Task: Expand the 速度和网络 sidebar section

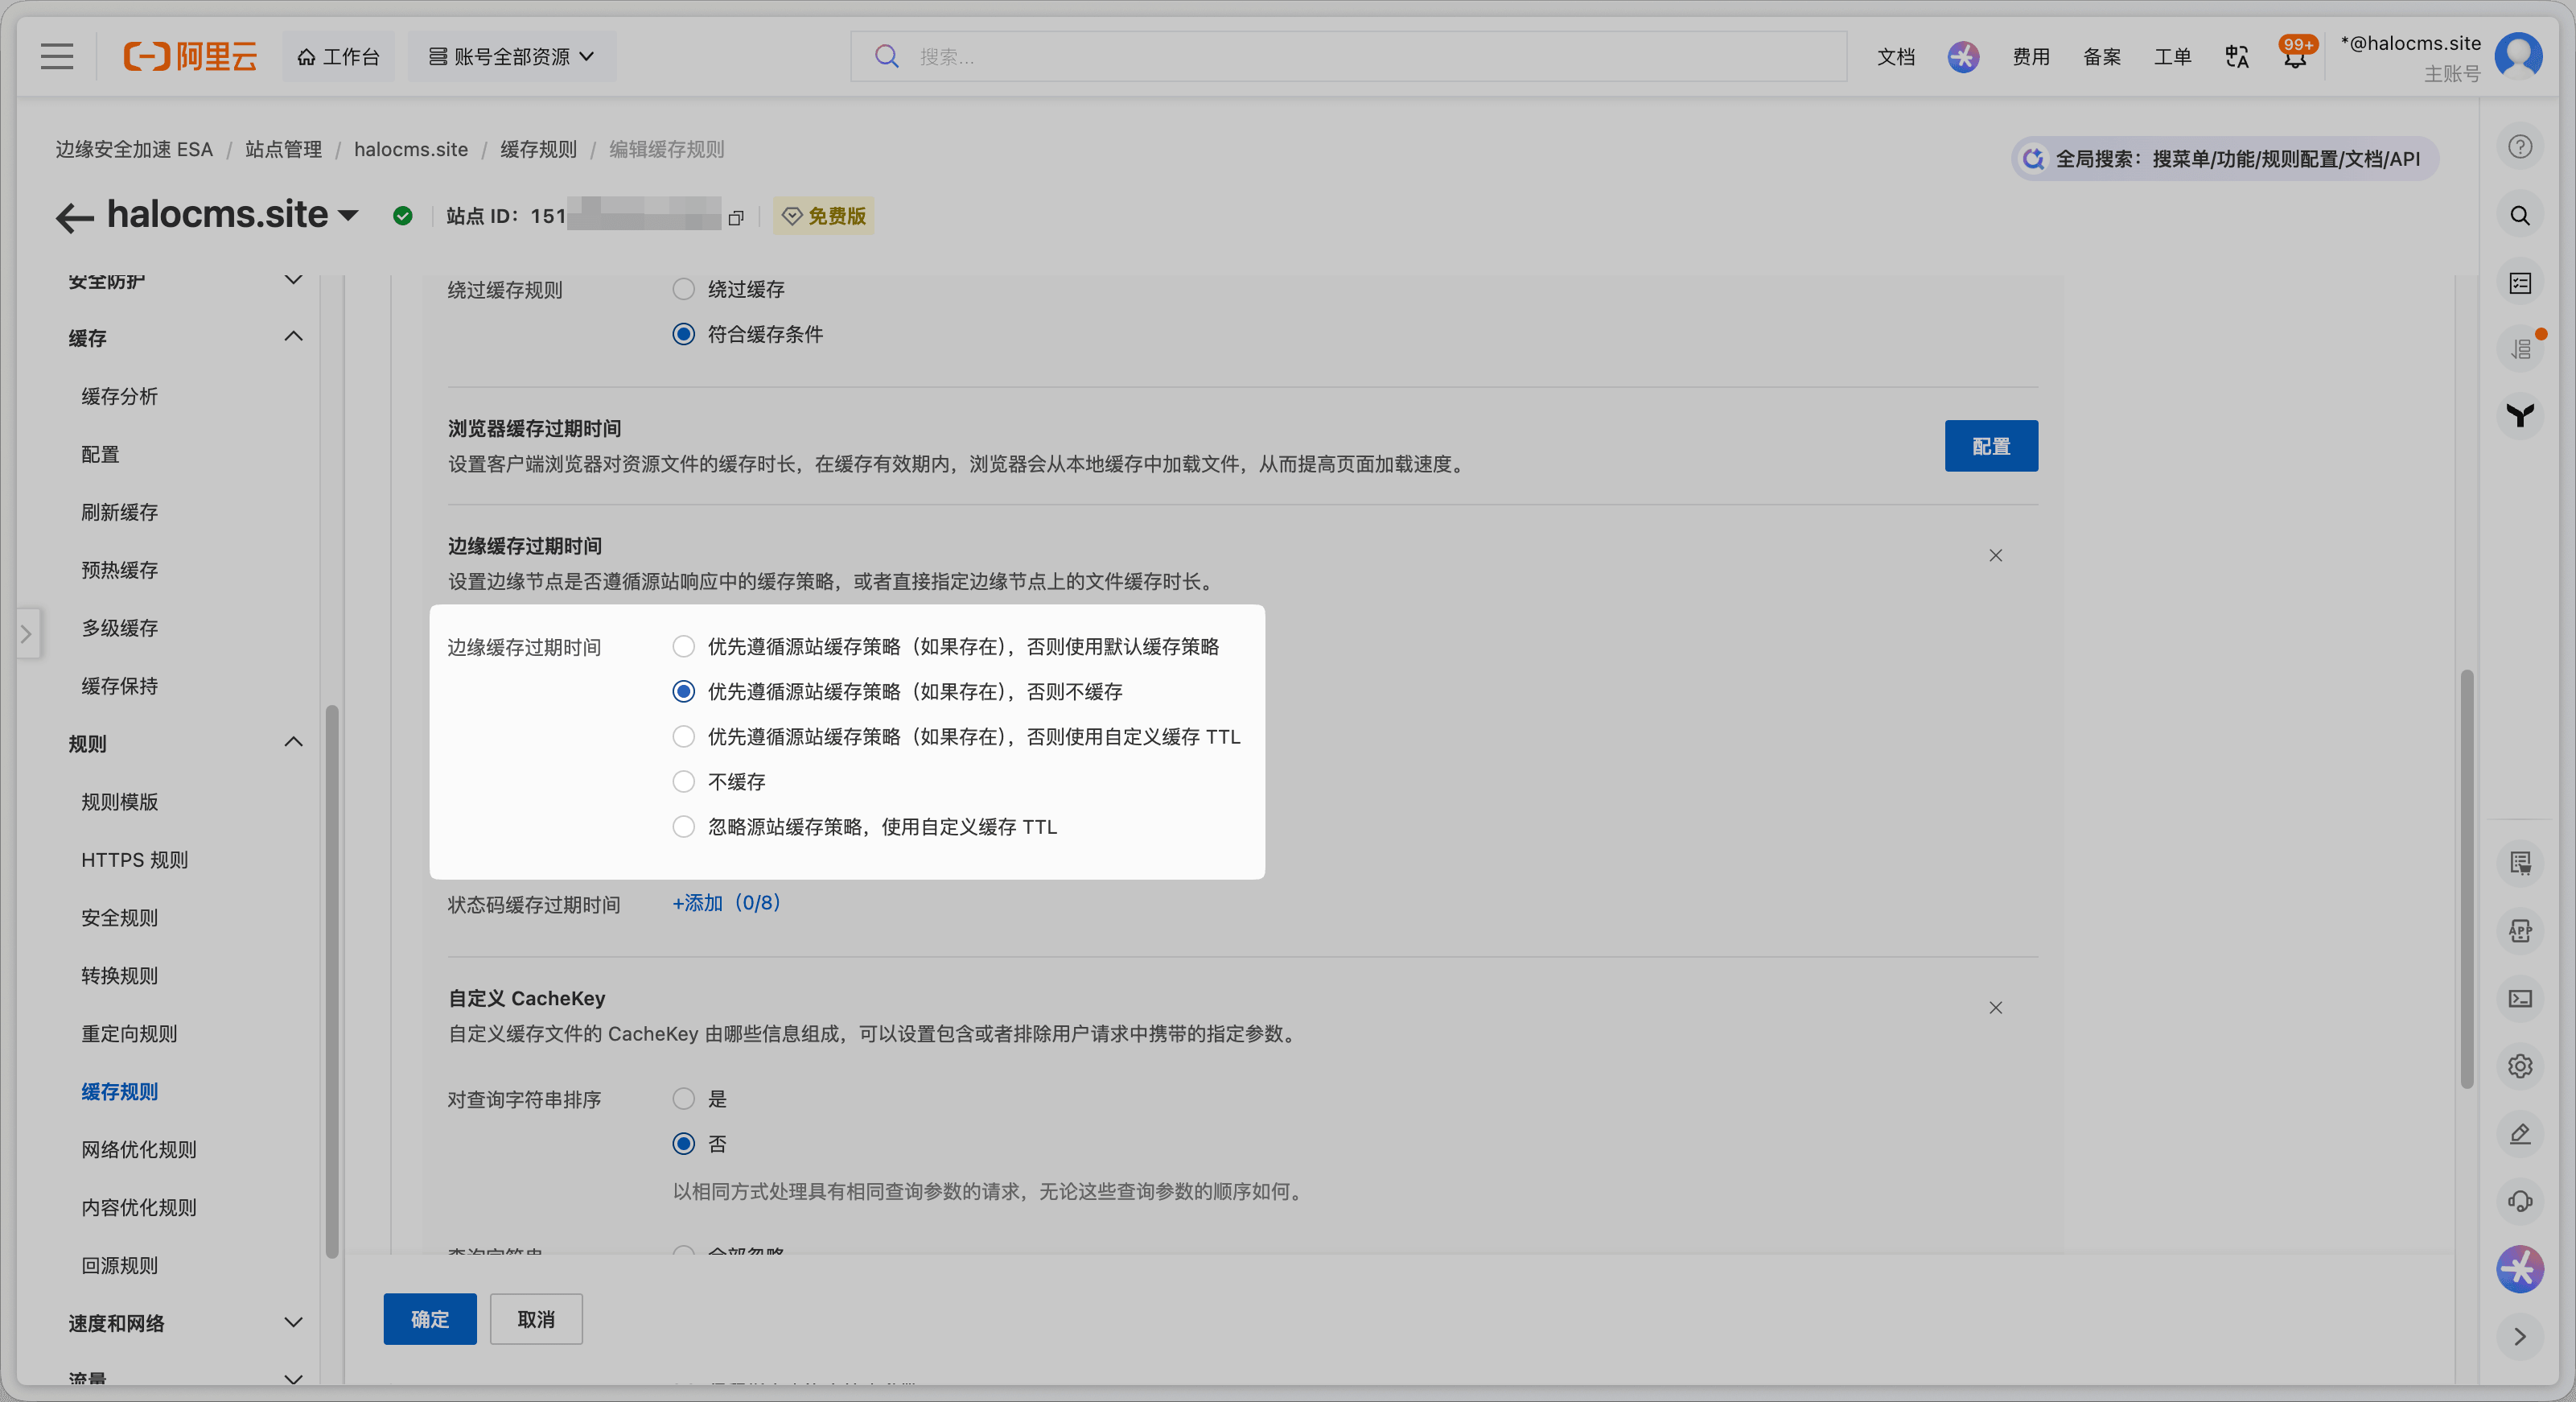Action: [293, 1322]
